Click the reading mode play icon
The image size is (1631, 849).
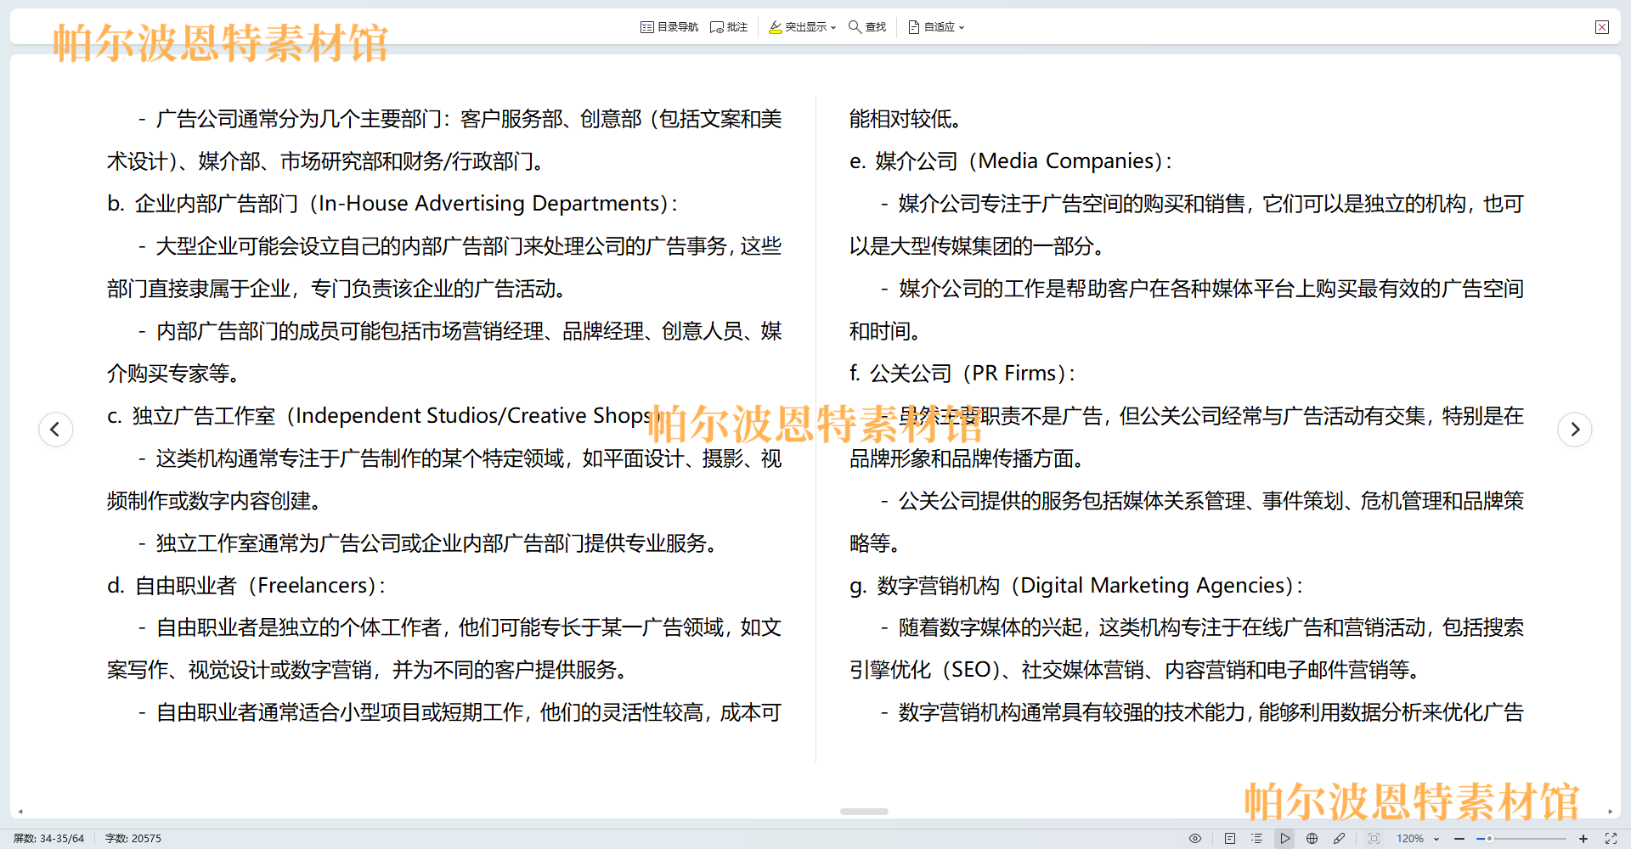coord(1285,838)
